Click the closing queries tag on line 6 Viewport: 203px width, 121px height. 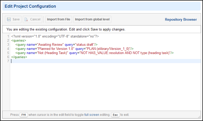[x=19, y=57]
